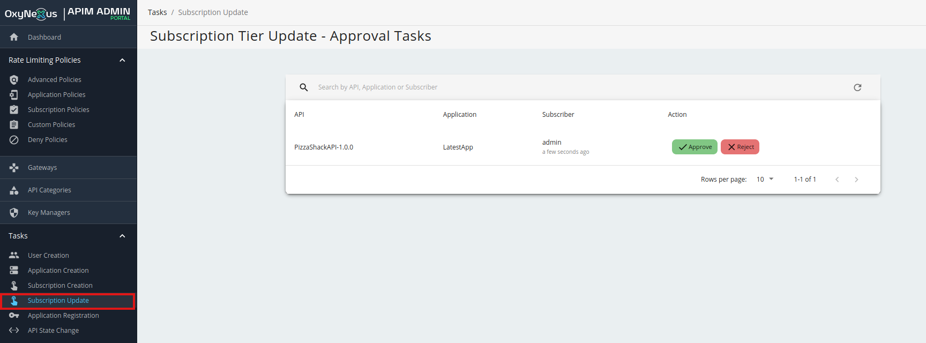This screenshot has width=926, height=343.
Task: Click the API State Change arrows icon
Action: coord(14,330)
